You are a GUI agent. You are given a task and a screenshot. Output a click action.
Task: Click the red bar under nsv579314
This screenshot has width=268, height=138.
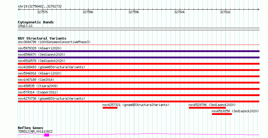139,95
